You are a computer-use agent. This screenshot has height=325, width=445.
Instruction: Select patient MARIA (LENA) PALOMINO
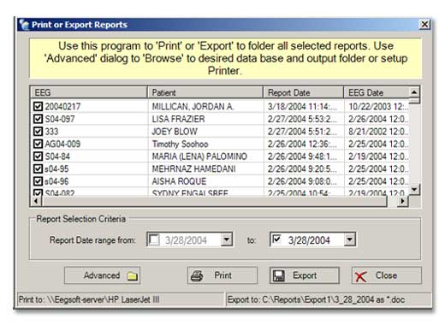[x=199, y=157]
